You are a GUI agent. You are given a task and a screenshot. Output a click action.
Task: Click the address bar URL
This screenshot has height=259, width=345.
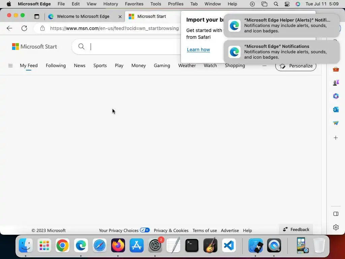115,28
